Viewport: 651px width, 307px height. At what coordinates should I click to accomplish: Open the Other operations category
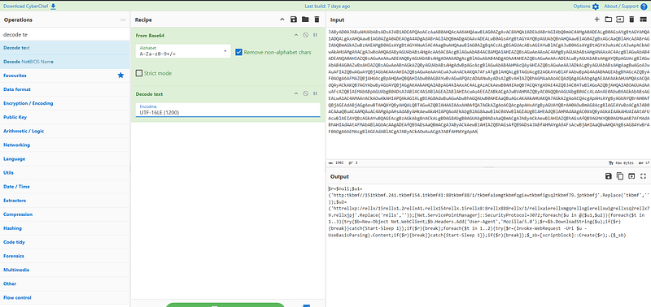[x=64, y=283]
